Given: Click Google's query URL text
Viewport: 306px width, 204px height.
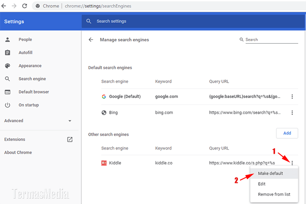Looking at the screenshot, I should coord(244,97).
